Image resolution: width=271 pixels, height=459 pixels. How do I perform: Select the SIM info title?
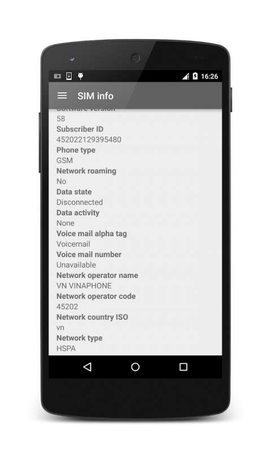95,96
